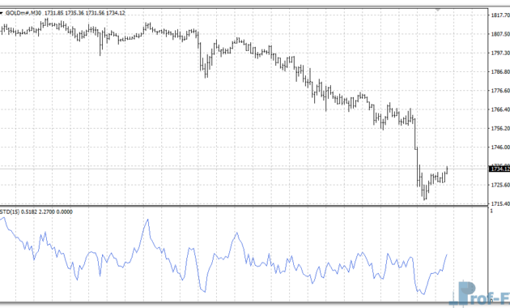Screen dimensions: 510x308
Task: Click the 1817.70 price scale label
Action: click(500, 15)
